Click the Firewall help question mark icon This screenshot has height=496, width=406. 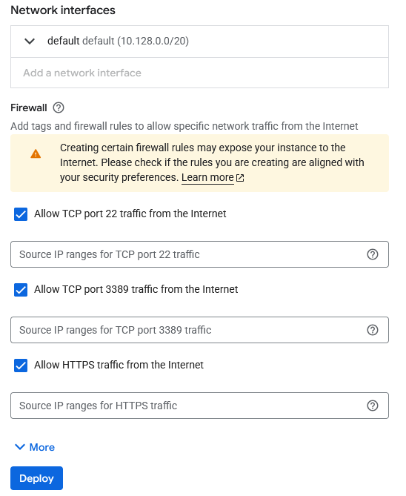coord(59,108)
